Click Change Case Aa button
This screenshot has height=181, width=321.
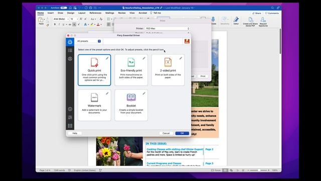pyautogui.click(x=93, y=19)
